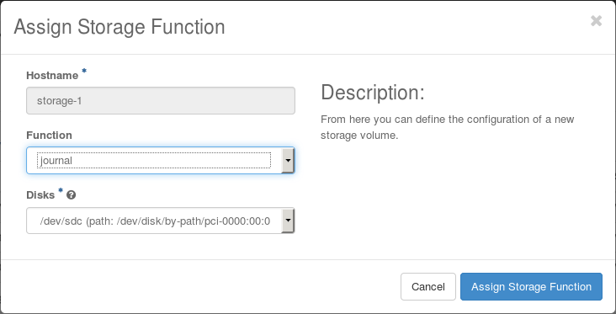Viewport: 616px width, 314px height.
Task: Confirm with Assign Storage Function button
Action: pyautogui.click(x=531, y=287)
